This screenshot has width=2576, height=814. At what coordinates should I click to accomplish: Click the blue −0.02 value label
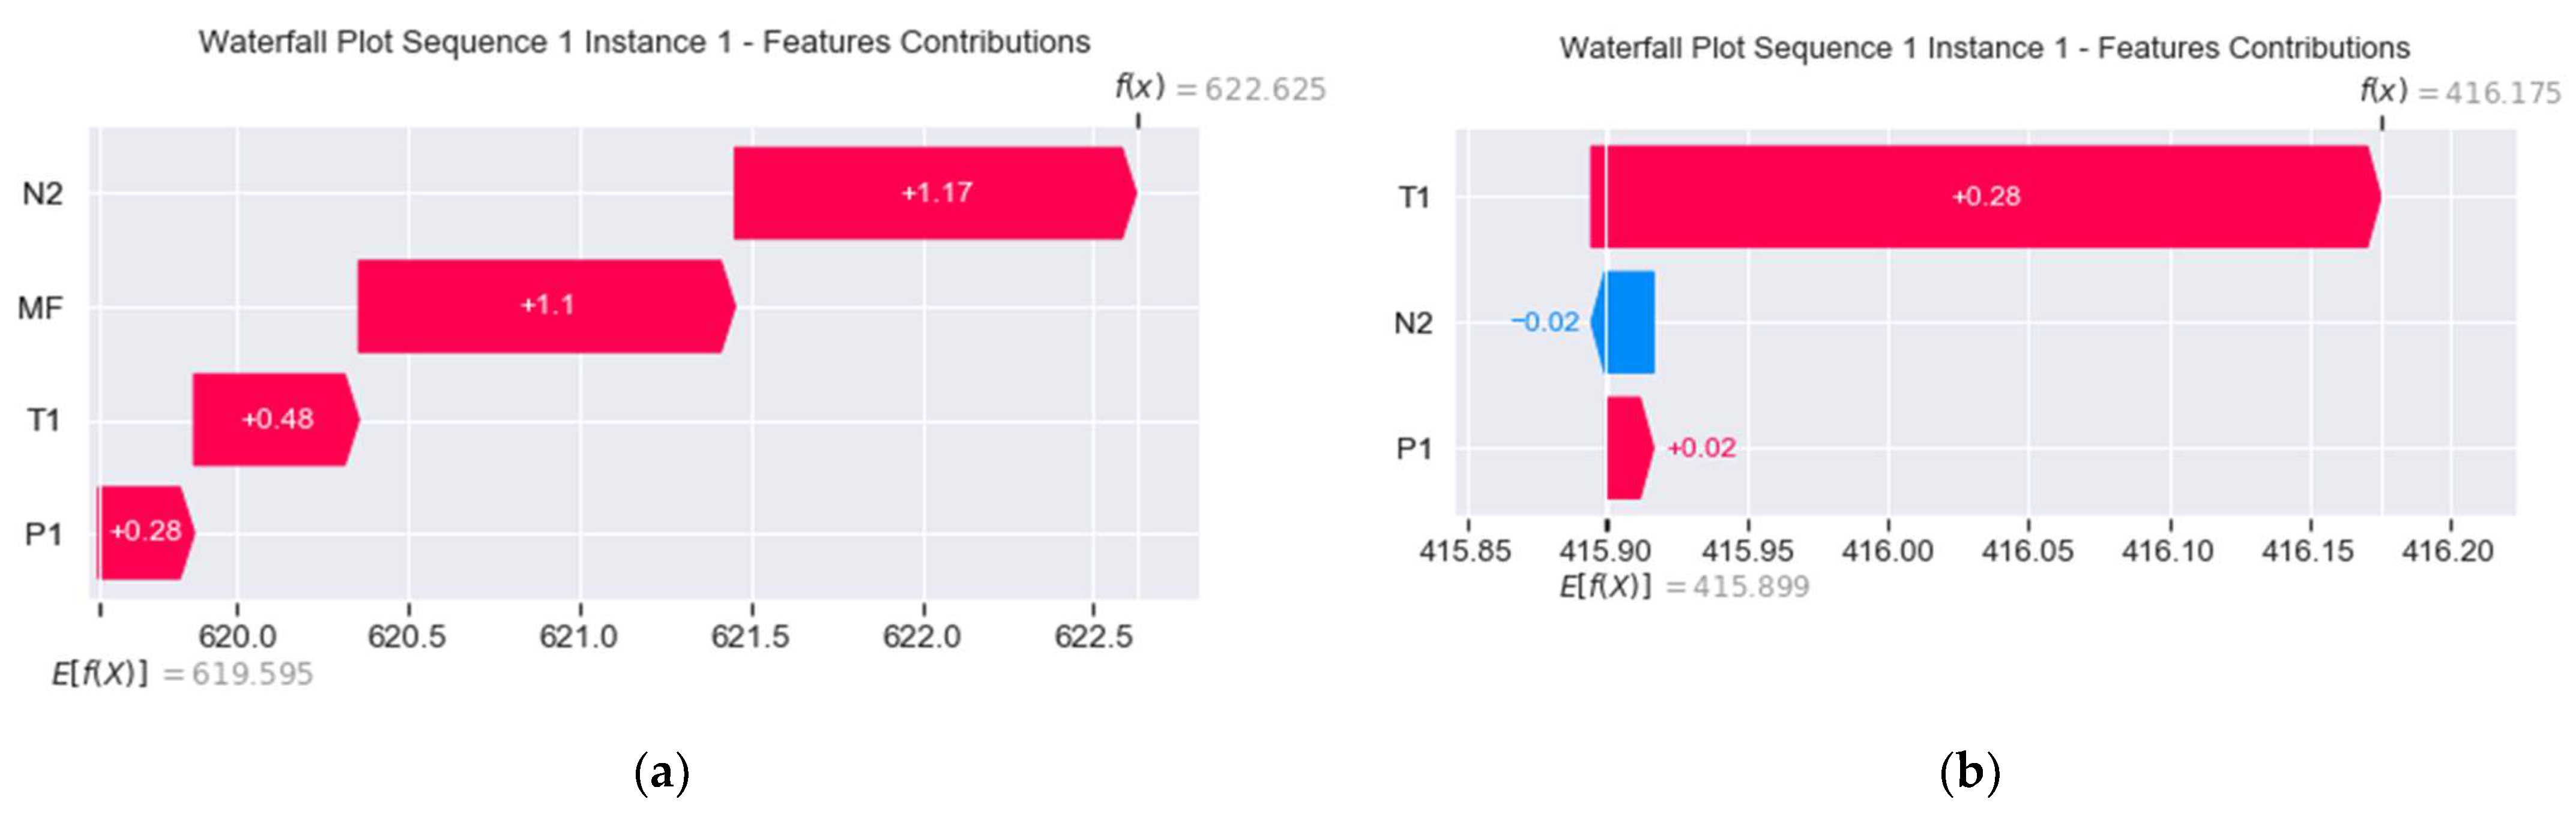(1545, 323)
